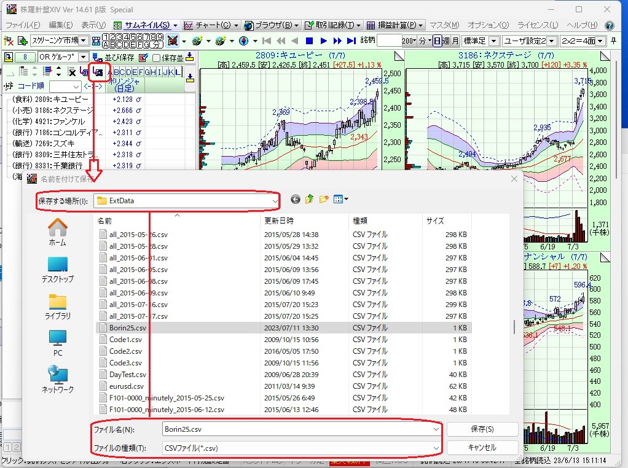Viewport: 628px width, 468px height.
Task: Open the チャート(C) menu
Action: click(211, 25)
